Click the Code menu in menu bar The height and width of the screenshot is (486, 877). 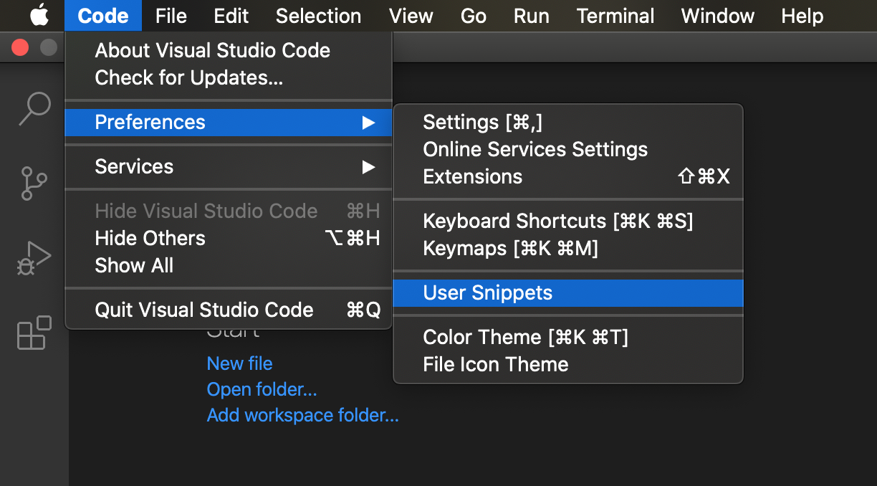click(103, 16)
